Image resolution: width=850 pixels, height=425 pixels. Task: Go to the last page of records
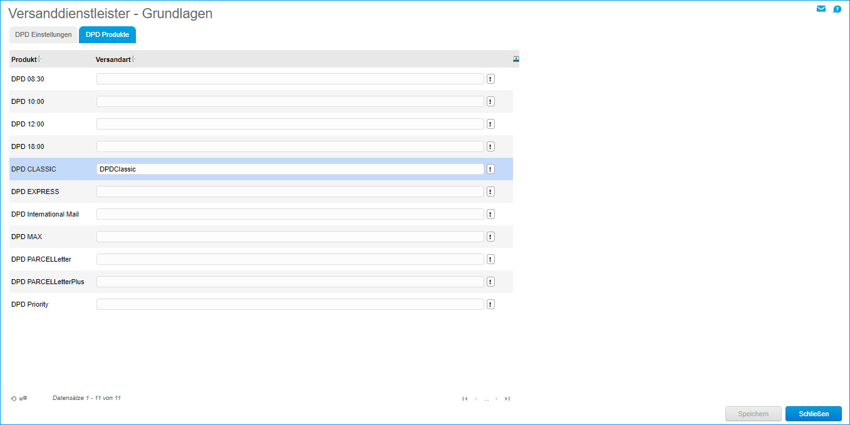point(507,399)
